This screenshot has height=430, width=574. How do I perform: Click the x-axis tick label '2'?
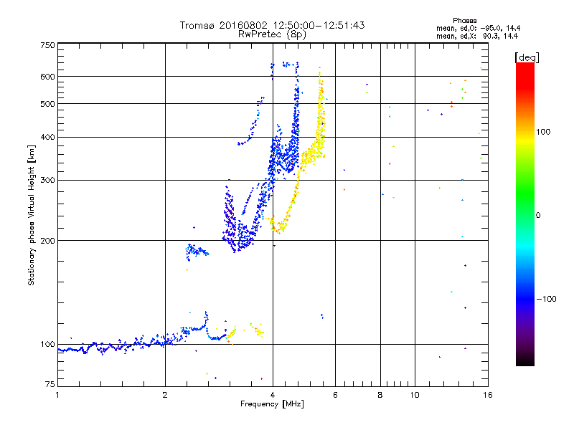(165, 395)
